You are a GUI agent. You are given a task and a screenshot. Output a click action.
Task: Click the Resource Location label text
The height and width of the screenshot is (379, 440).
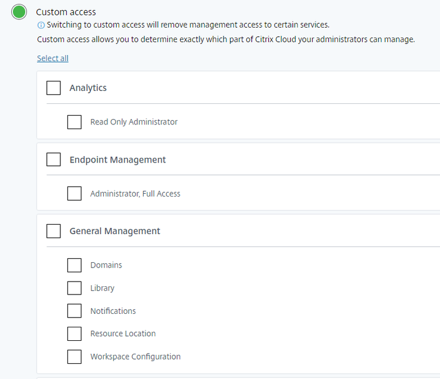[x=123, y=334]
